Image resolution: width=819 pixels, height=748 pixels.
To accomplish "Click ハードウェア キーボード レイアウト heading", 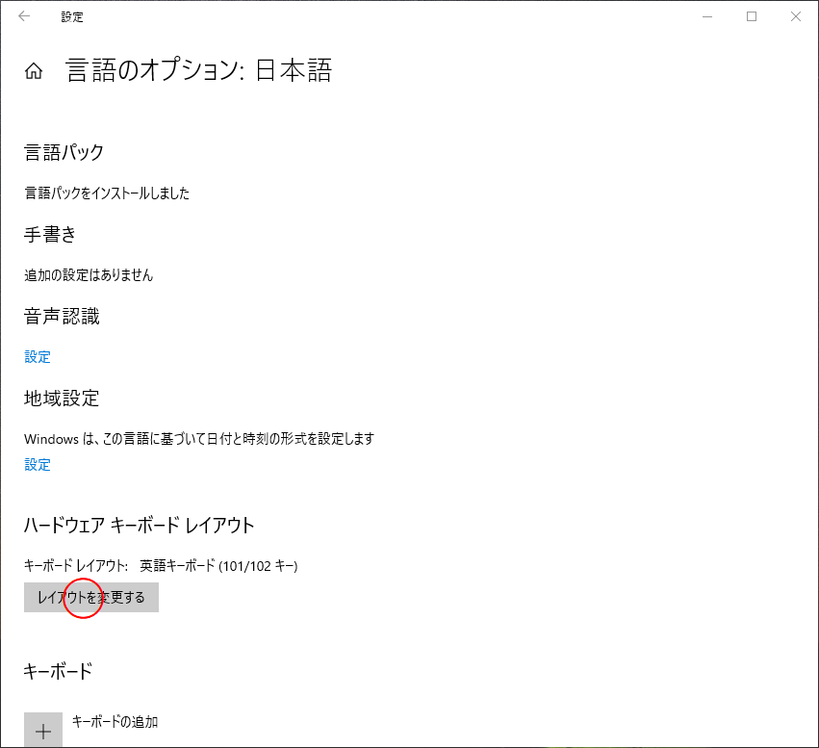I will click(139, 525).
